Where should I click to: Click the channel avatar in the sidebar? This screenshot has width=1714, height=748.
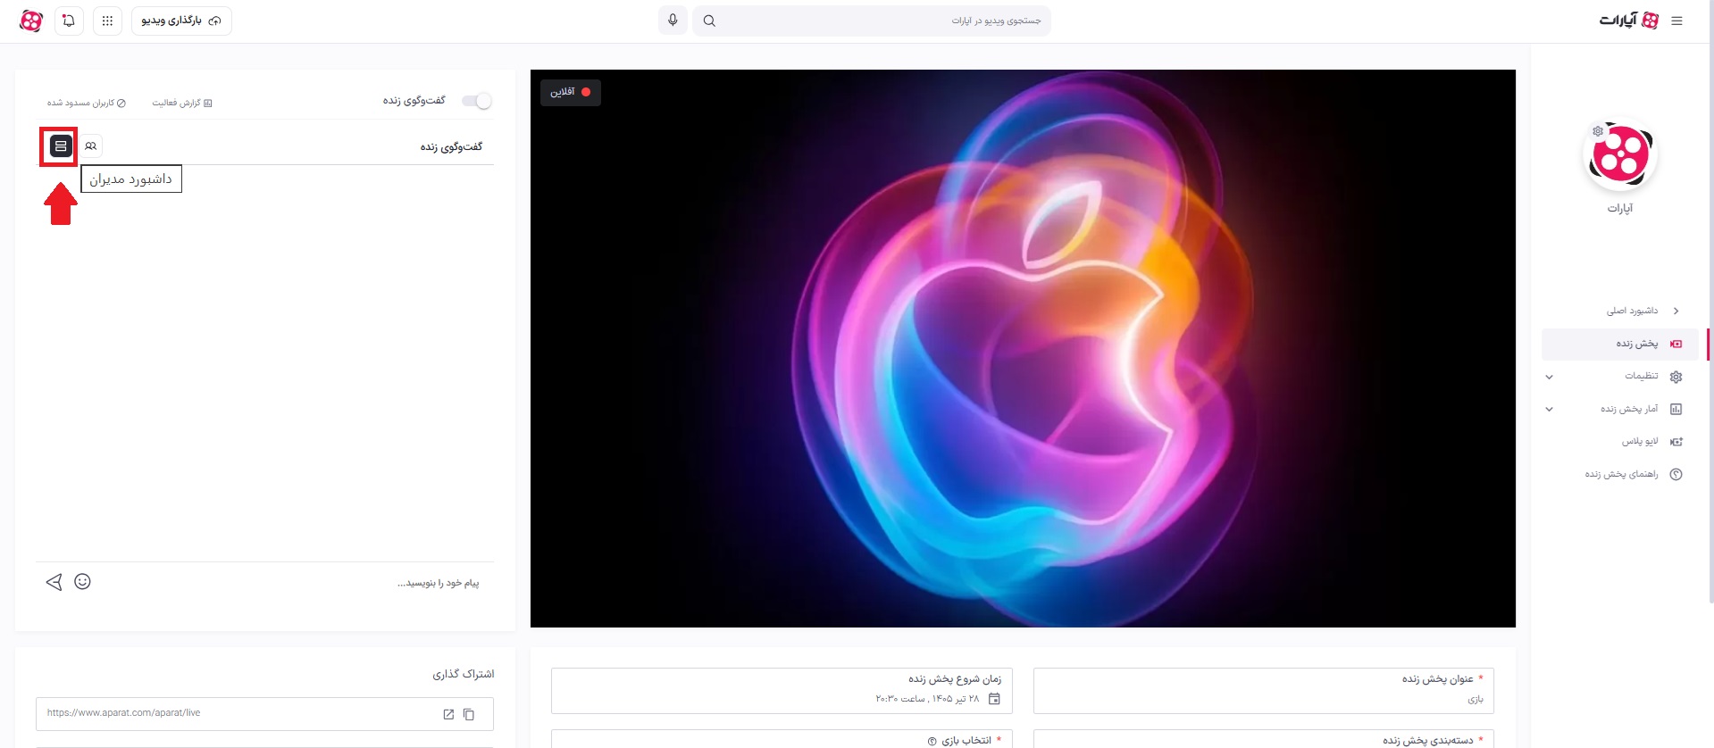(x=1620, y=155)
